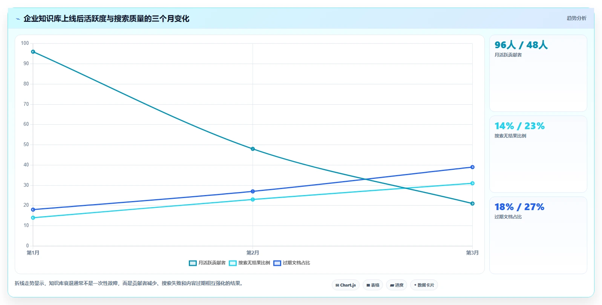Click the 第3月 x-axis label

point(472,253)
